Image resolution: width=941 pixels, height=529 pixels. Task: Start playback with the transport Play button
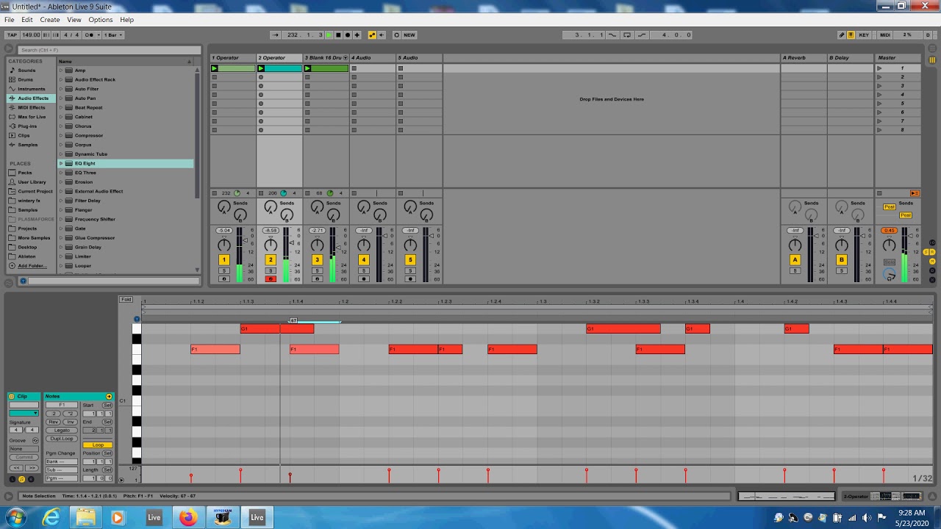(x=329, y=35)
